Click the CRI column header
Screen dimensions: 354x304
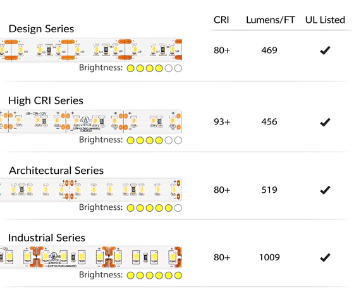tap(221, 20)
